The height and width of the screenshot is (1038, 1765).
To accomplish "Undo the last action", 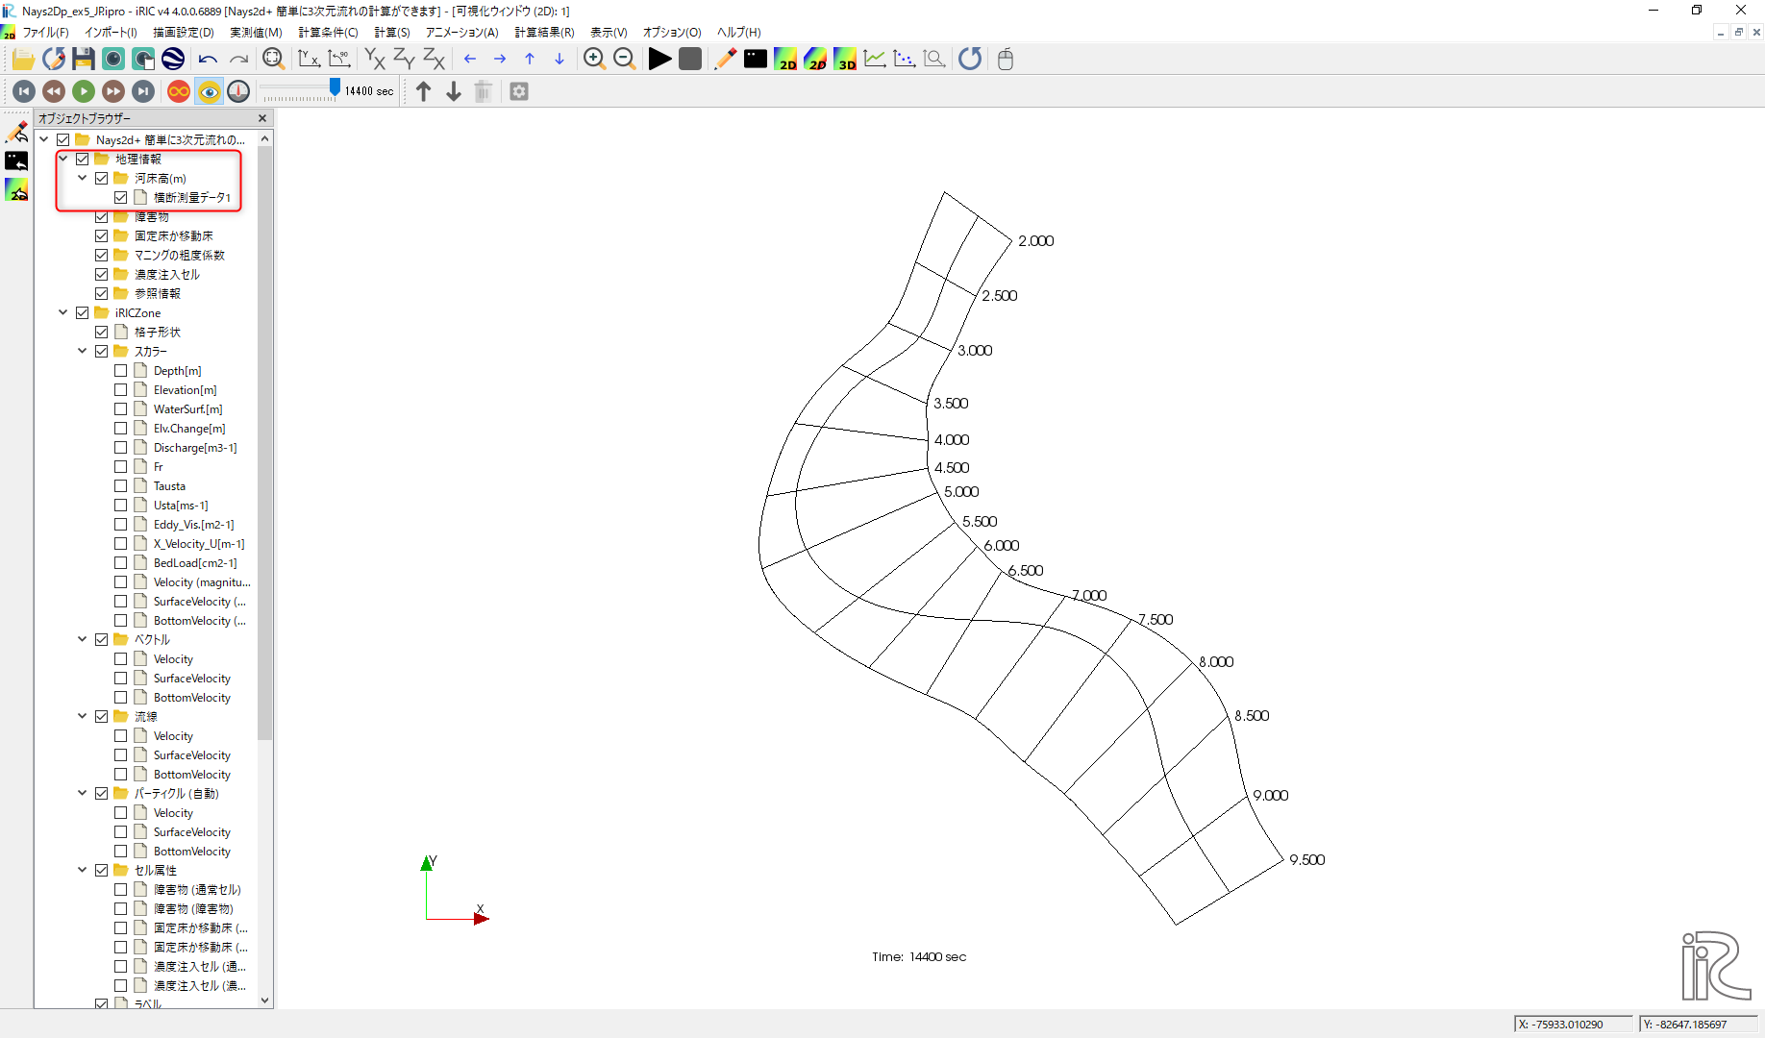I will click(208, 60).
